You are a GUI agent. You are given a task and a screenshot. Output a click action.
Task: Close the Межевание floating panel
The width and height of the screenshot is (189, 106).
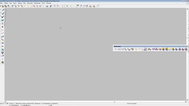click(x=187, y=46)
